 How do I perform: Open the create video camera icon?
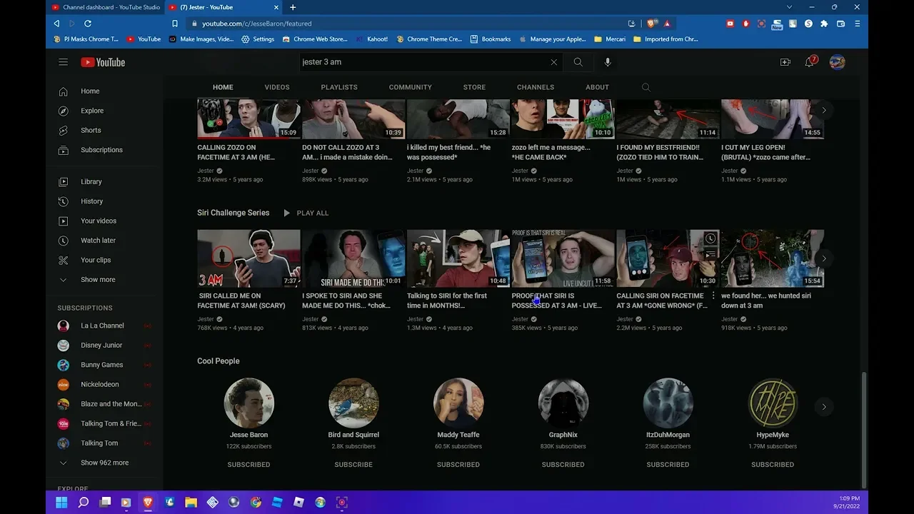pos(785,62)
